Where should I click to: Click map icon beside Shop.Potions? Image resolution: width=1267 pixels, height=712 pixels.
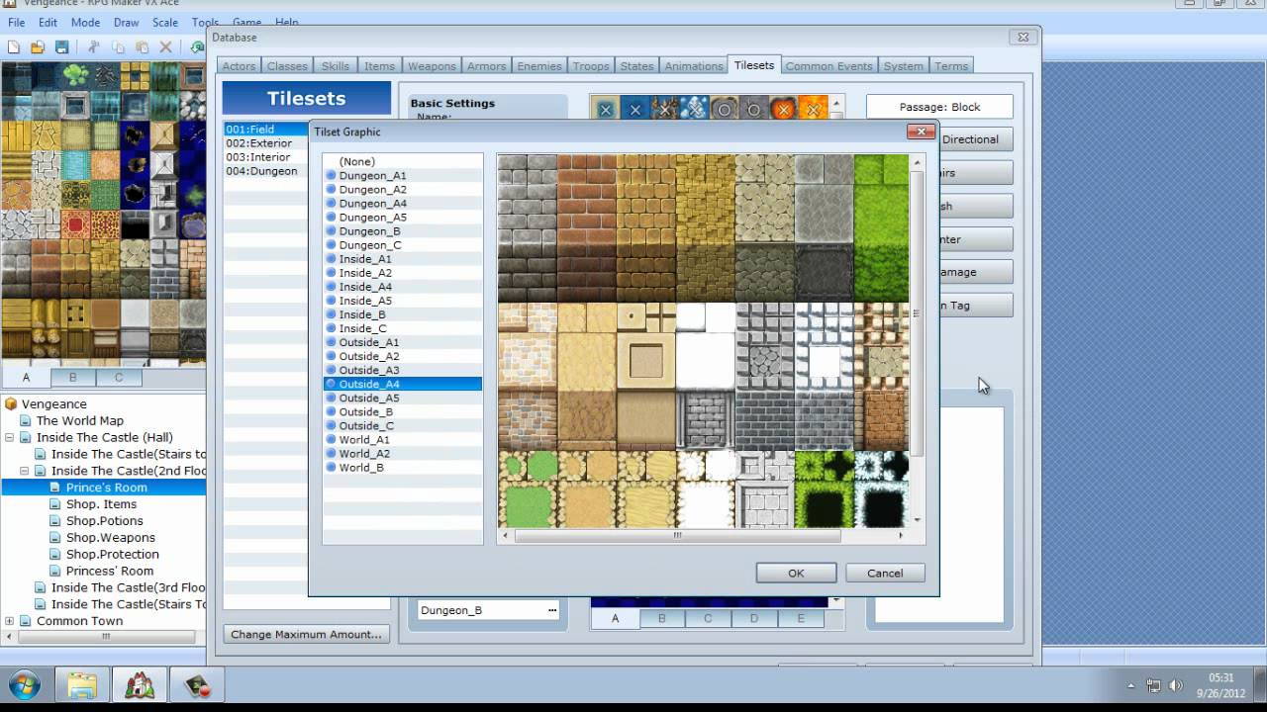(x=55, y=520)
